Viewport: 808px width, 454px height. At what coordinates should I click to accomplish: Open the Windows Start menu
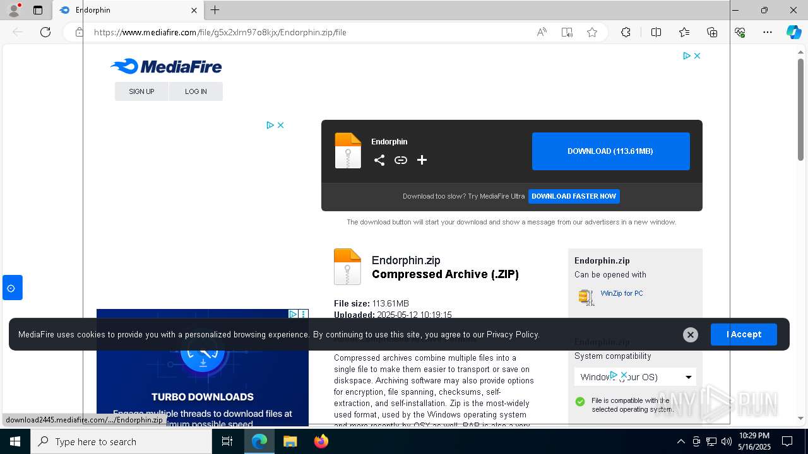coord(15,441)
